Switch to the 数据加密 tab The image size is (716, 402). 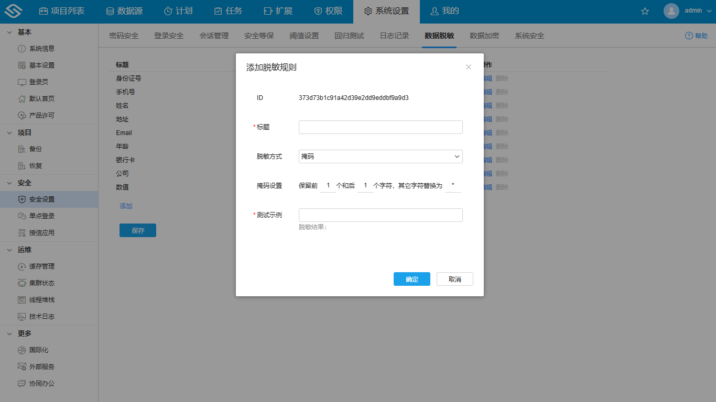click(x=484, y=36)
